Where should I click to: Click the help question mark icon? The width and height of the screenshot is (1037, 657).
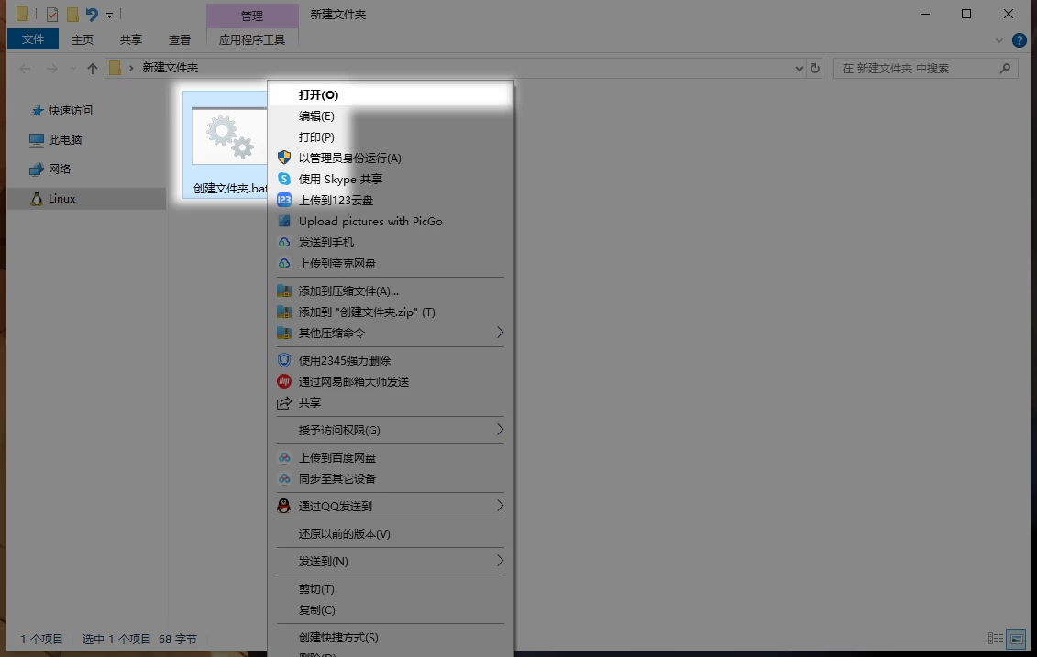(1019, 40)
